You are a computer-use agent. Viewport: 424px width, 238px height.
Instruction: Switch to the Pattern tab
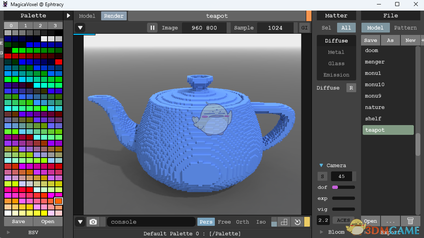405,28
